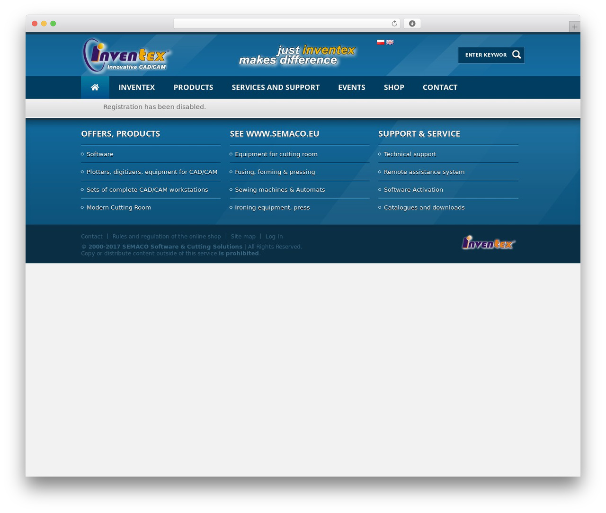
Task: Open Rules and regulation of online shop
Action: click(167, 237)
